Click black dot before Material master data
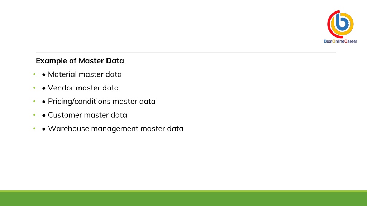 (44, 75)
